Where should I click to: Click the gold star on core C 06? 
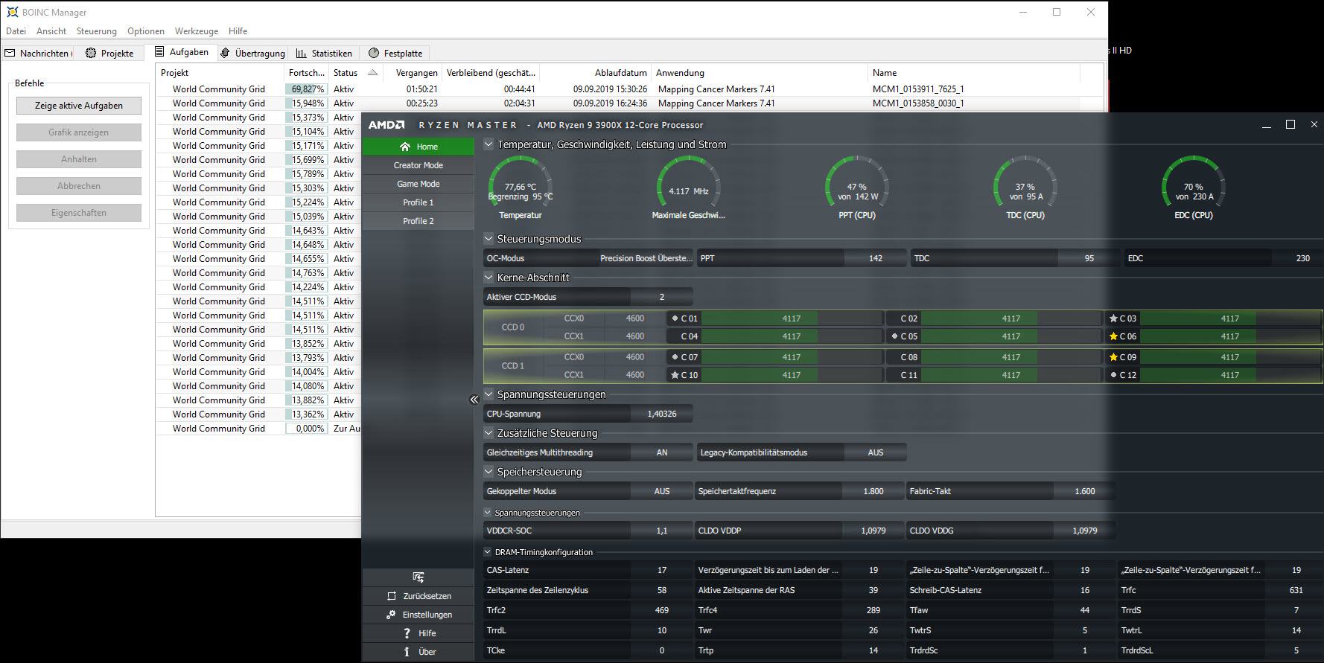click(1113, 336)
